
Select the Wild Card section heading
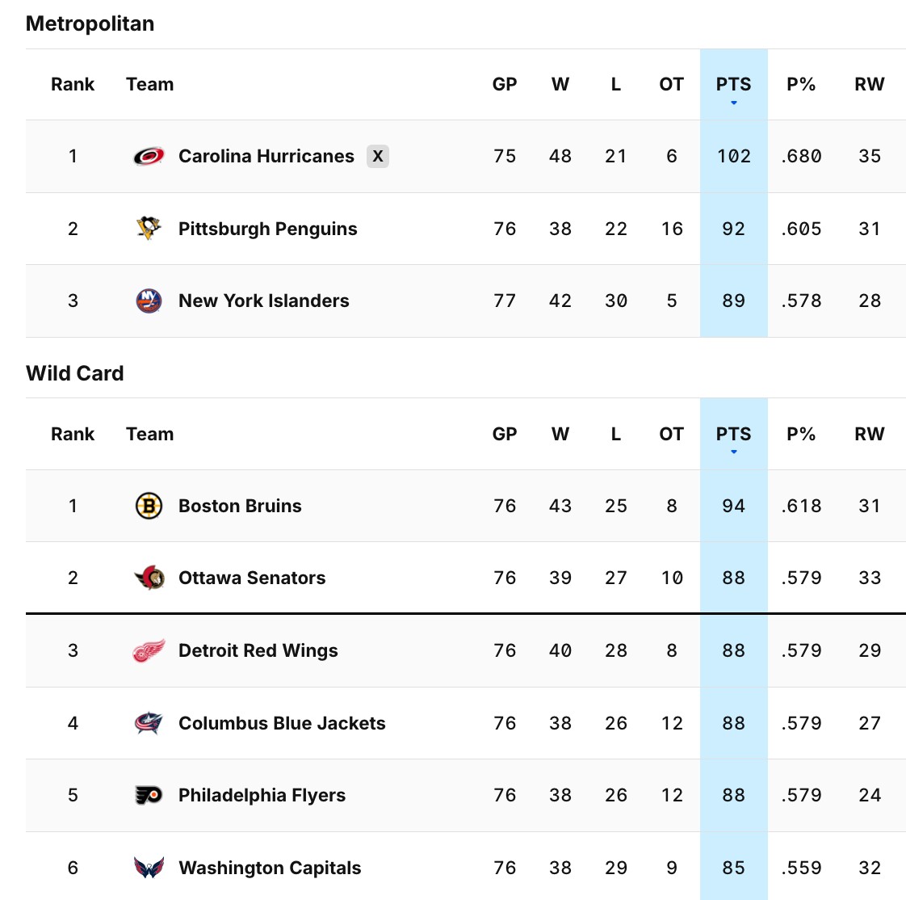point(74,373)
